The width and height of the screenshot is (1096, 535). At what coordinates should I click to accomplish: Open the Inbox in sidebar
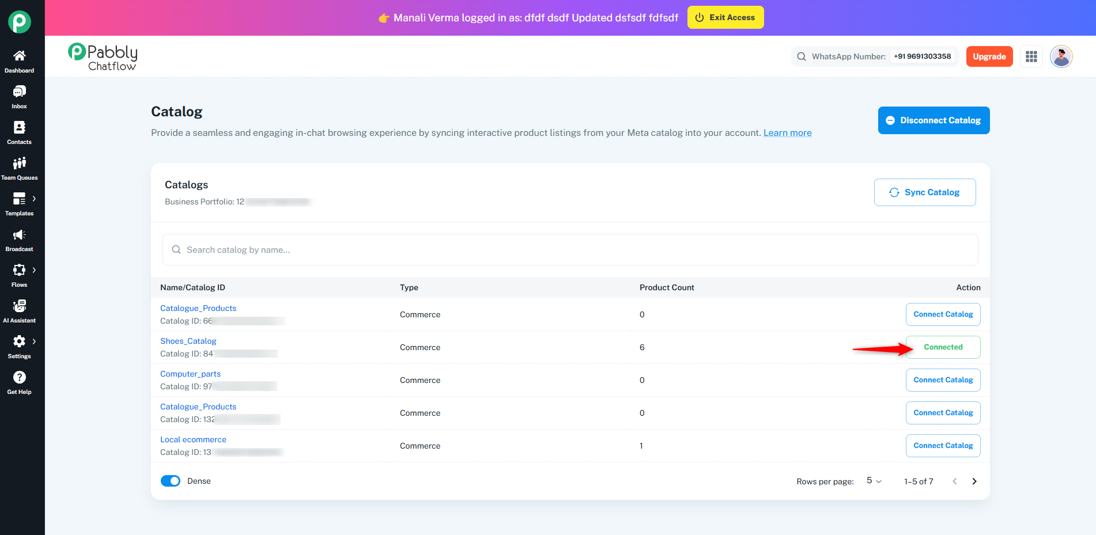[20, 92]
